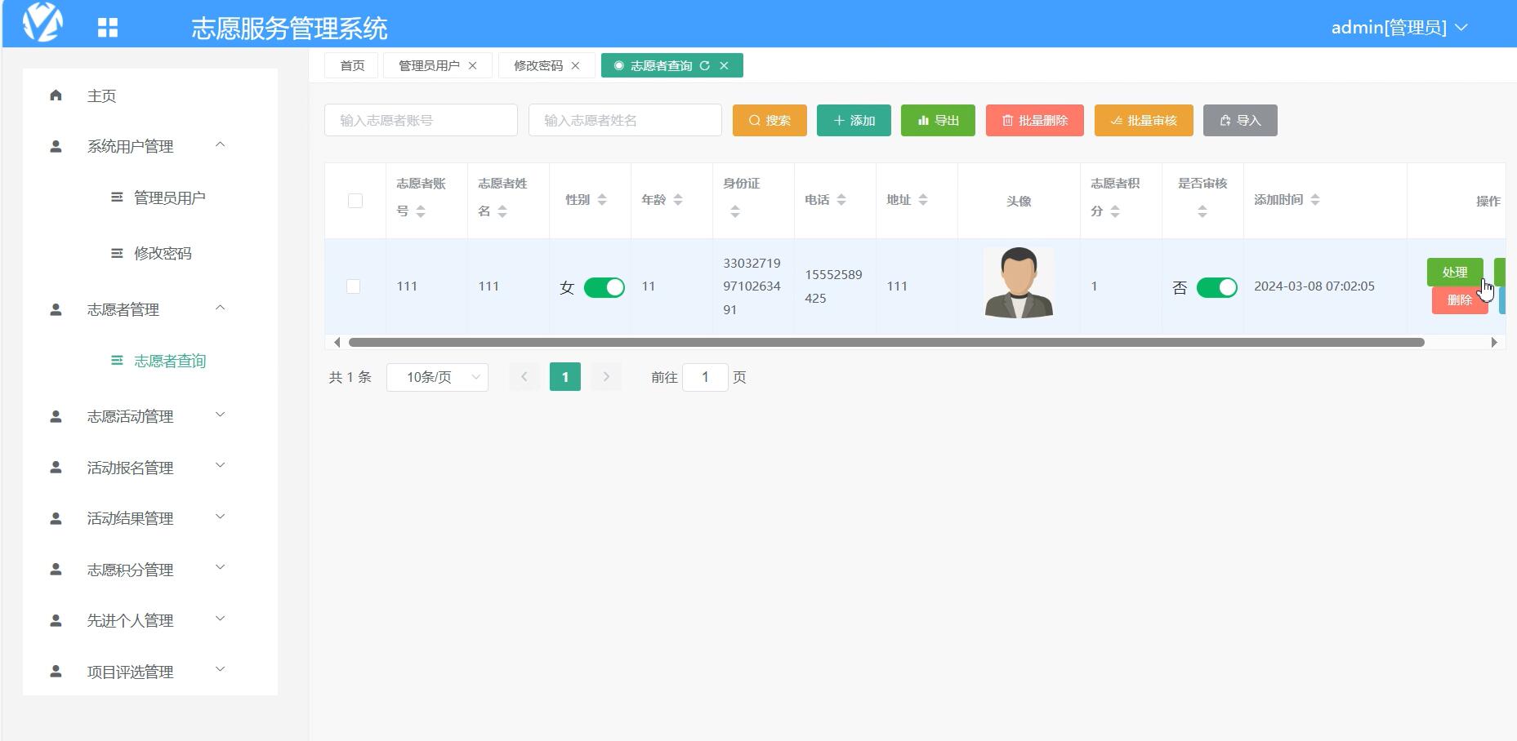Image resolution: width=1517 pixels, height=741 pixels.
Task: Expand the 志愿积分管理 menu
Action: [x=220, y=568]
